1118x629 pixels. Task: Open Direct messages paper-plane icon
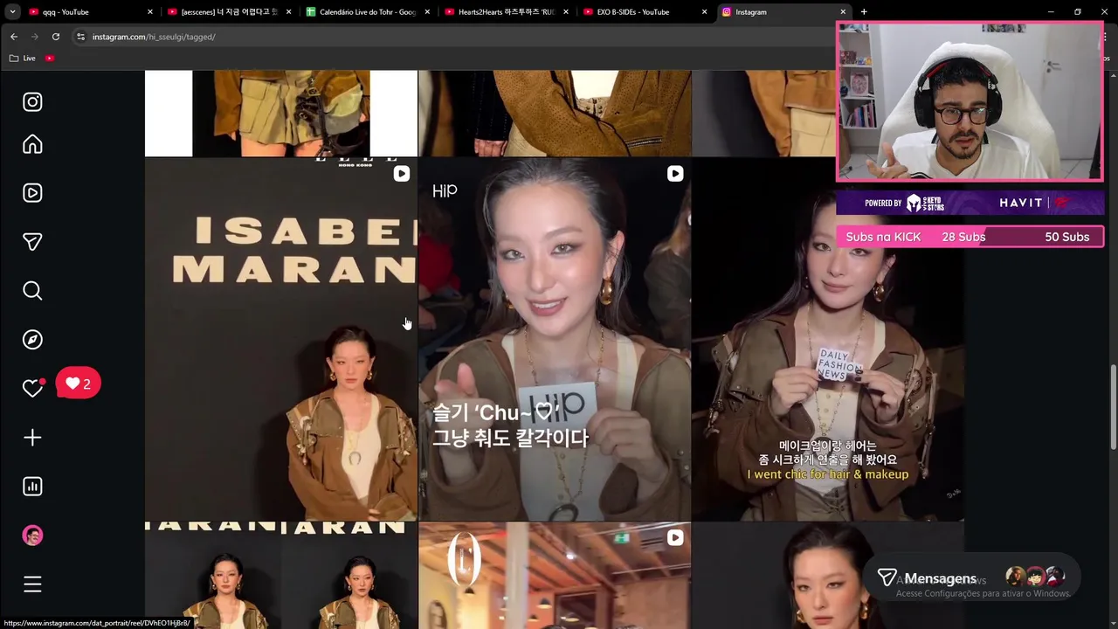click(32, 242)
